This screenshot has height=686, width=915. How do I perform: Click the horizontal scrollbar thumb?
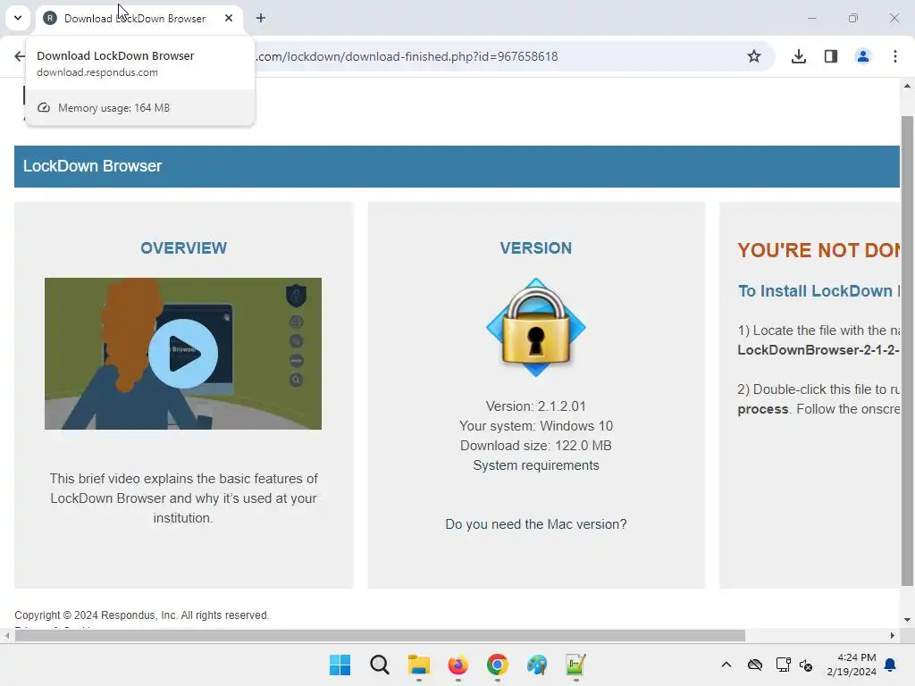click(x=380, y=635)
